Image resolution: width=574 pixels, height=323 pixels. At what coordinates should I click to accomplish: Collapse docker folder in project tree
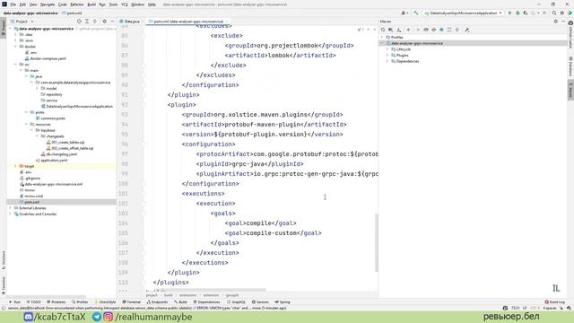click(x=16, y=47)
